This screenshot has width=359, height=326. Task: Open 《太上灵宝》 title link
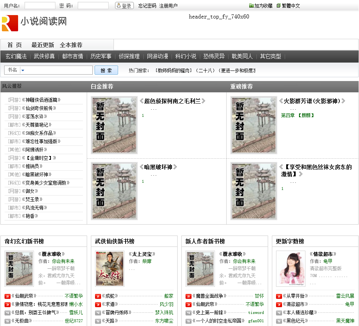tap(142, 254)
